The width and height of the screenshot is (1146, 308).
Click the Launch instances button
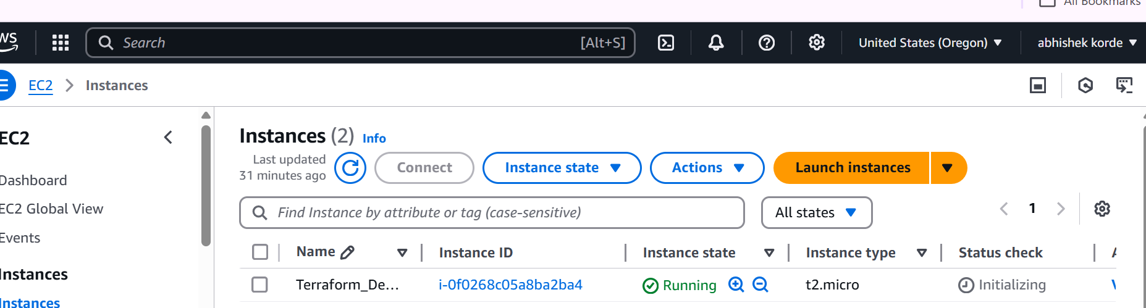[x=852, y=168]
